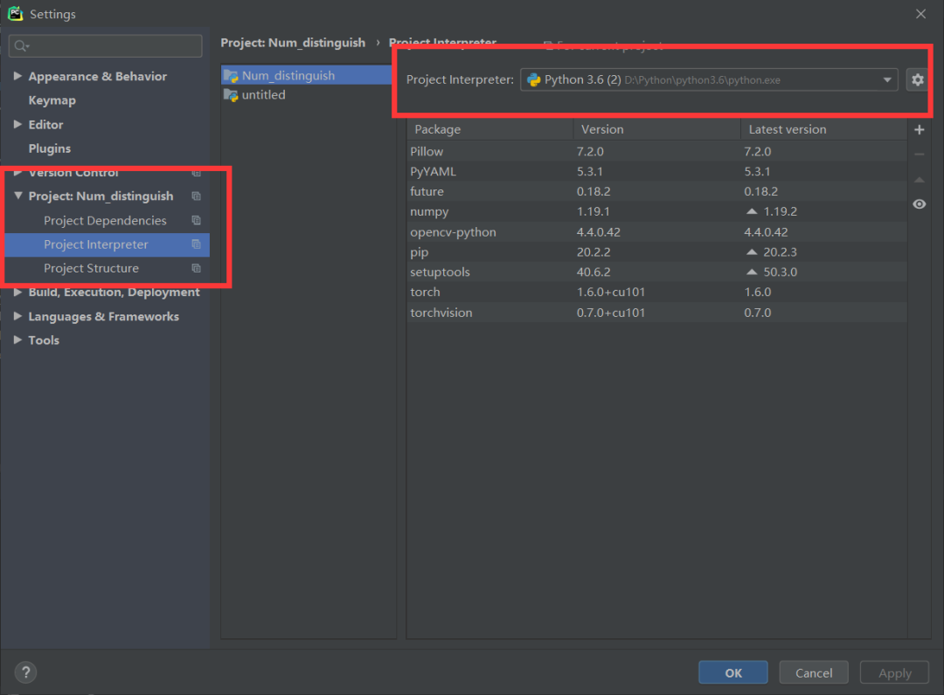Select the setuptools package row
The width and height of the screenshot is (944, 695).
coord(656,272)
